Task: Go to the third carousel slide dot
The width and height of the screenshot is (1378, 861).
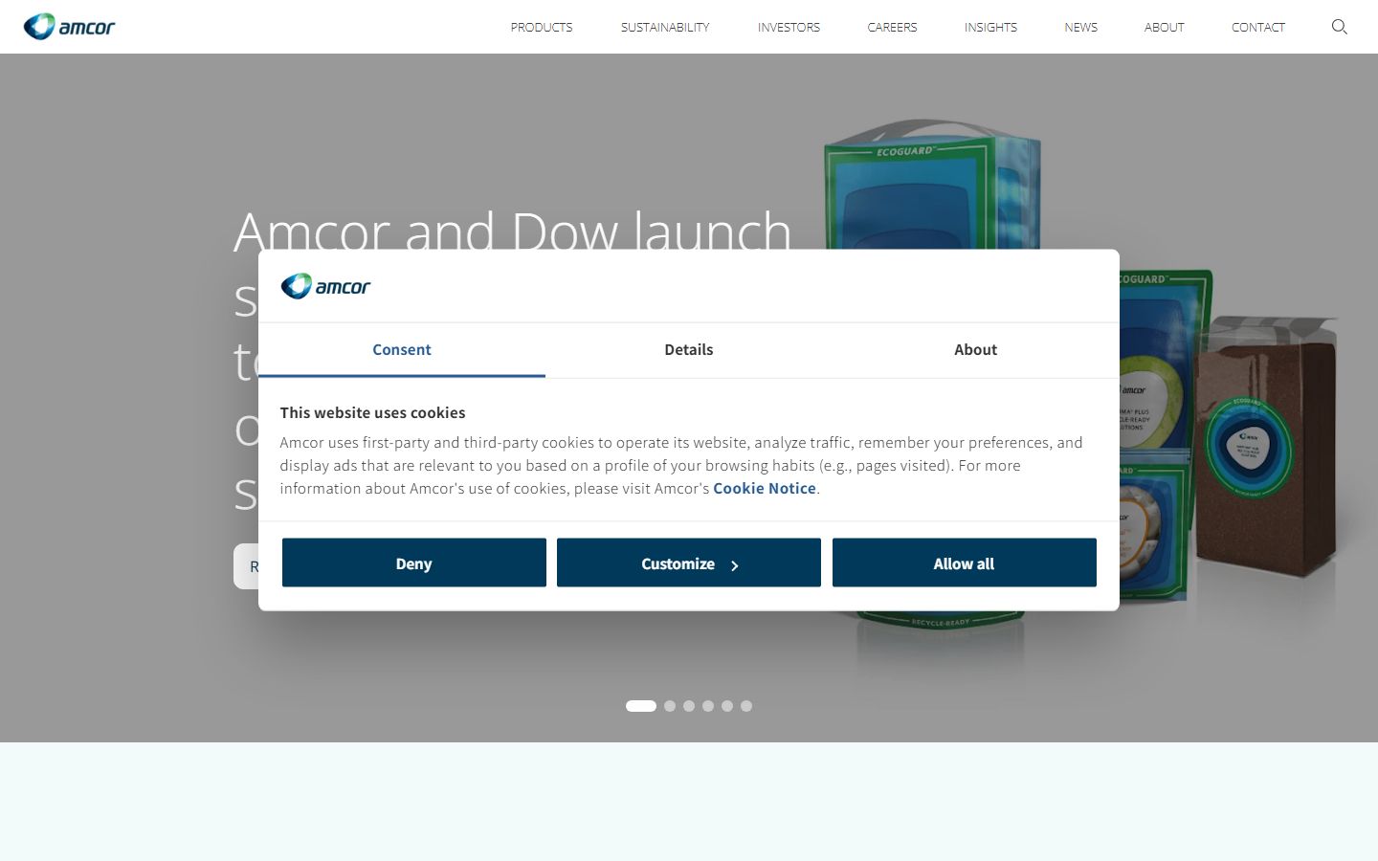Action: pos(689,706)
